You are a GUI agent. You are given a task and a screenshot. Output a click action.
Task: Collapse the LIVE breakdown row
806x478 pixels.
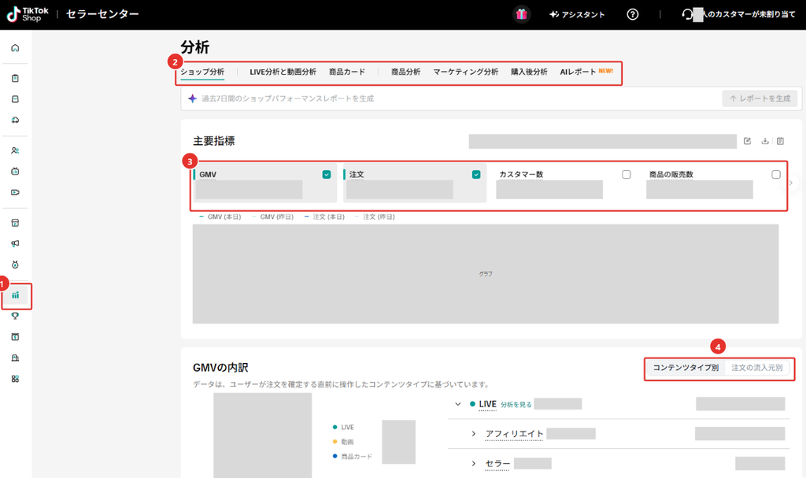pos(457,404)
